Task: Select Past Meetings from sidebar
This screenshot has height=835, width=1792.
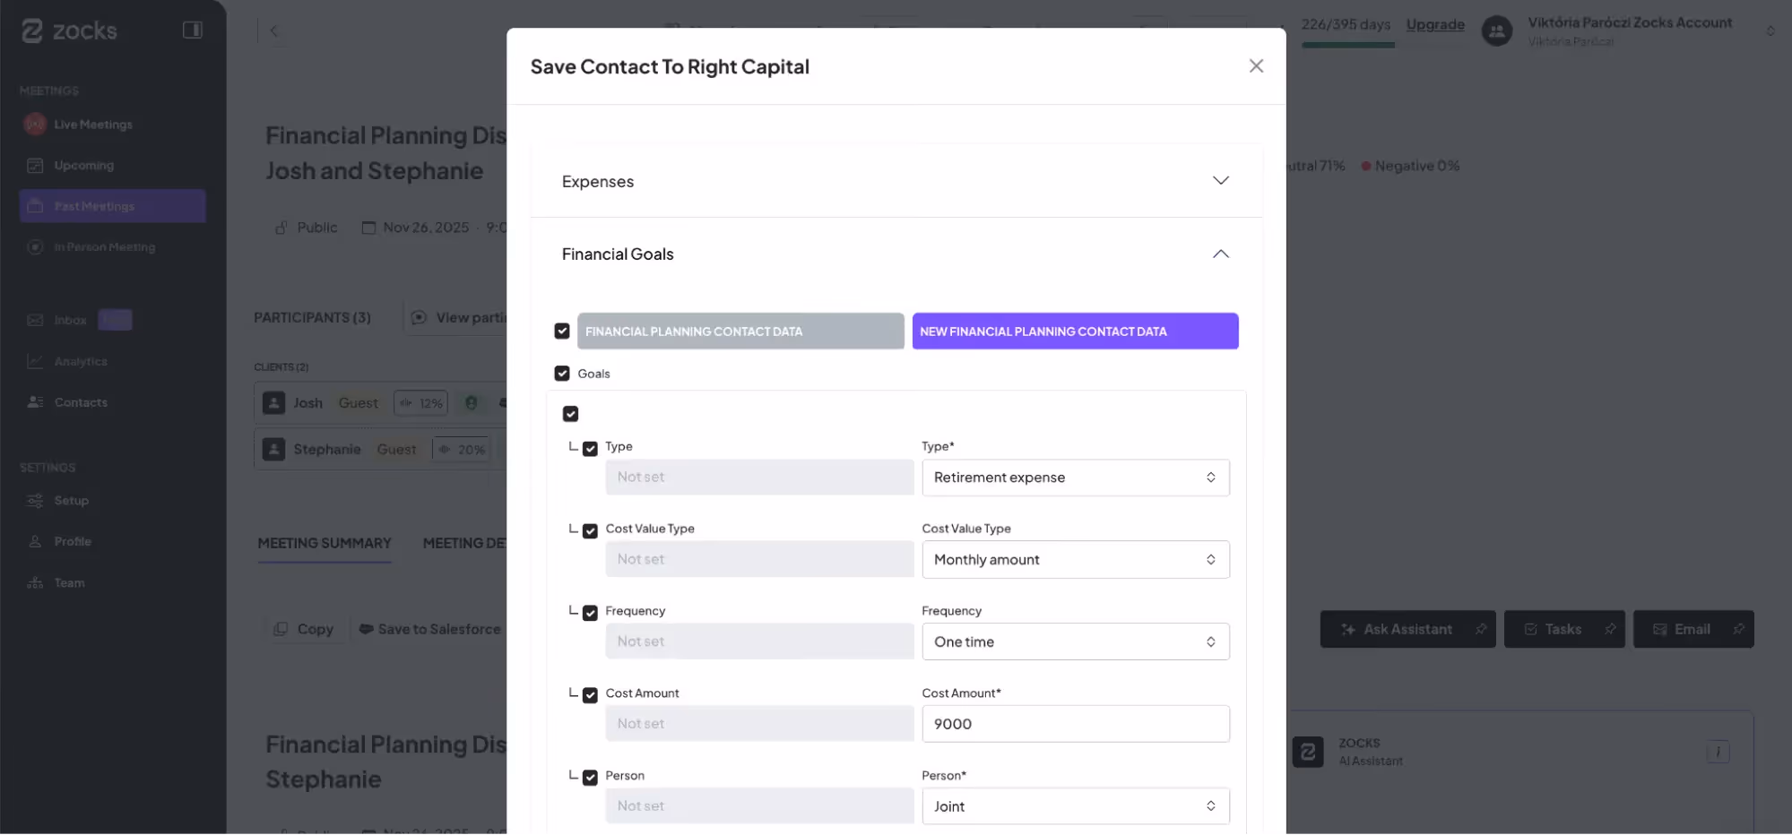Action: tap(93, 205)
